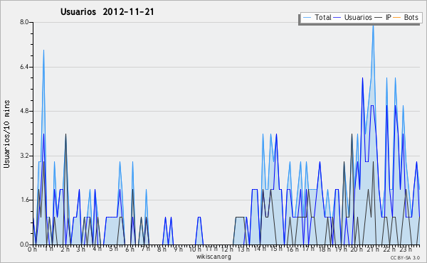Click the '6 h' x-axis label

click(x=130, y=249)
